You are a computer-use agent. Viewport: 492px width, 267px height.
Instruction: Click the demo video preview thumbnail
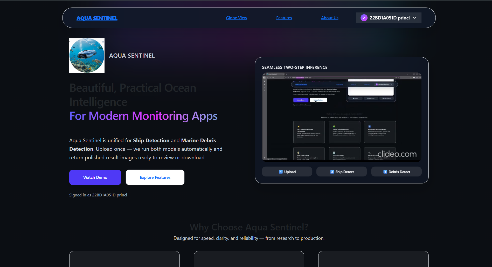(x=342, y=117)
